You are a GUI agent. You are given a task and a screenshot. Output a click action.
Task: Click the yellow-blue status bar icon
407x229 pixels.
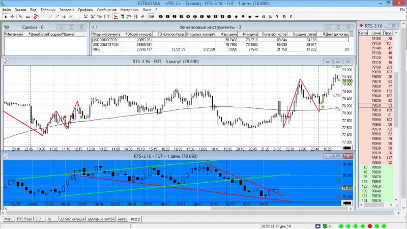coord(317,226)
